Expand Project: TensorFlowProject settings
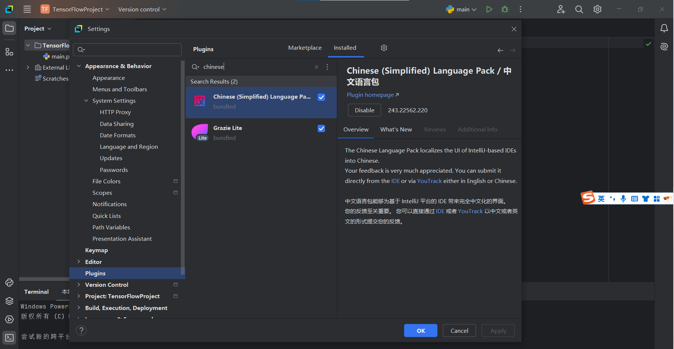 (78, 296)
